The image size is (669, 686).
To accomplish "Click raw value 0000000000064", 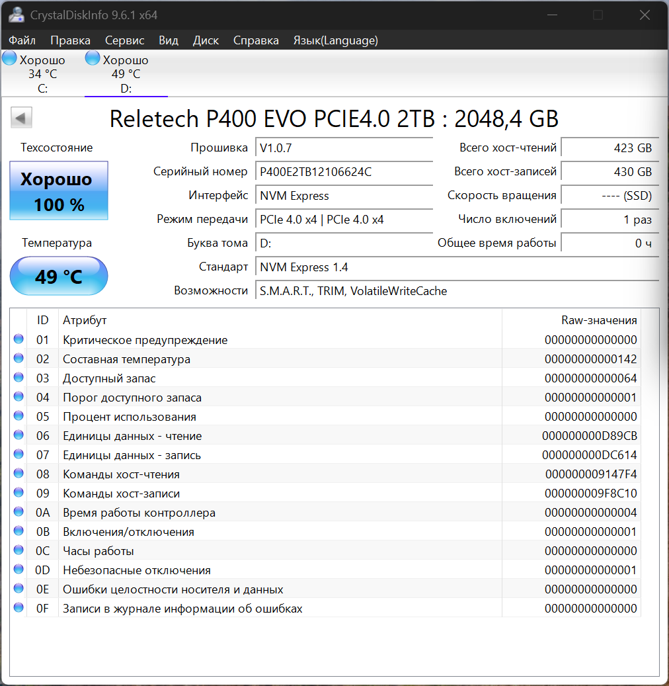I will 591,378.
